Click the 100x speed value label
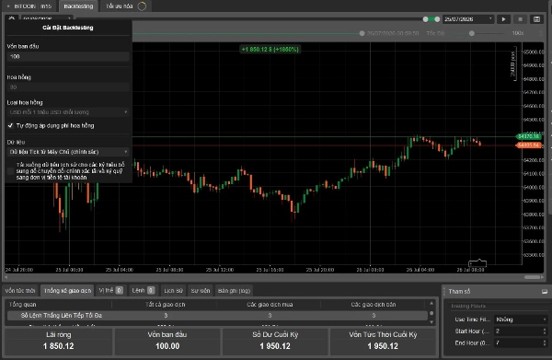552x360 pixels. 517,33
